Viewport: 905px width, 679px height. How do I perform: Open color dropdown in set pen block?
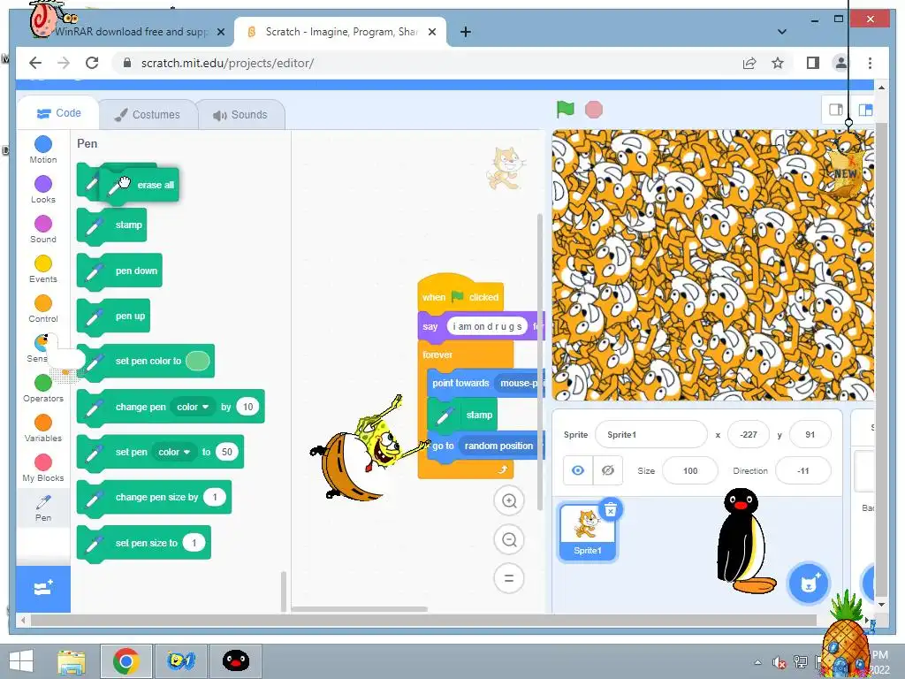(x=174, y=452)
